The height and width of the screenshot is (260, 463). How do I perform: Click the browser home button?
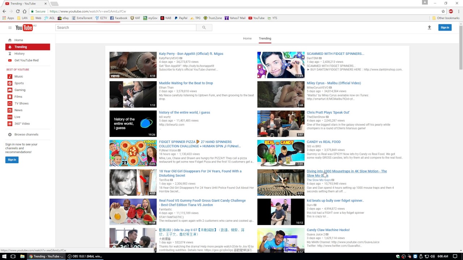point(25,11)
